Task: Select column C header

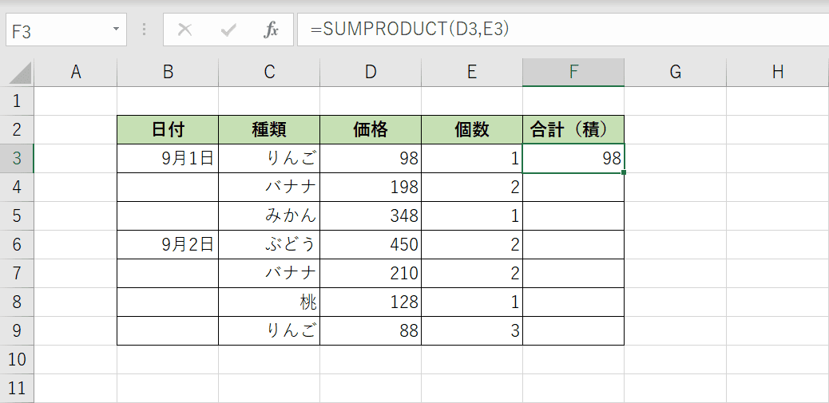Action: click(x=269, y=73)
